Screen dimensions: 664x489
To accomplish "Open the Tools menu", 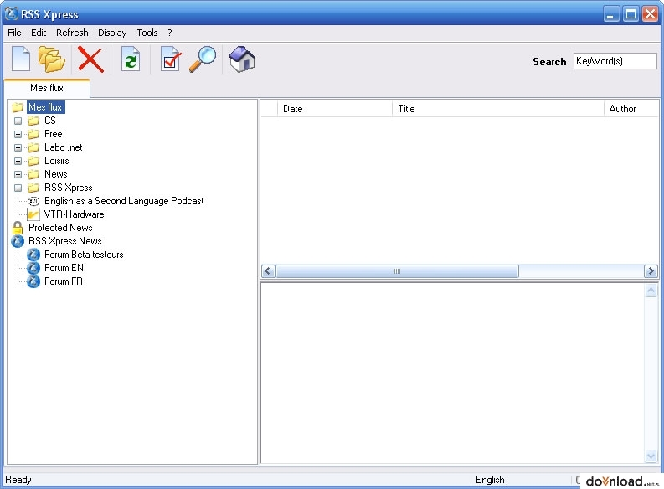I will (x=147, y=33).
